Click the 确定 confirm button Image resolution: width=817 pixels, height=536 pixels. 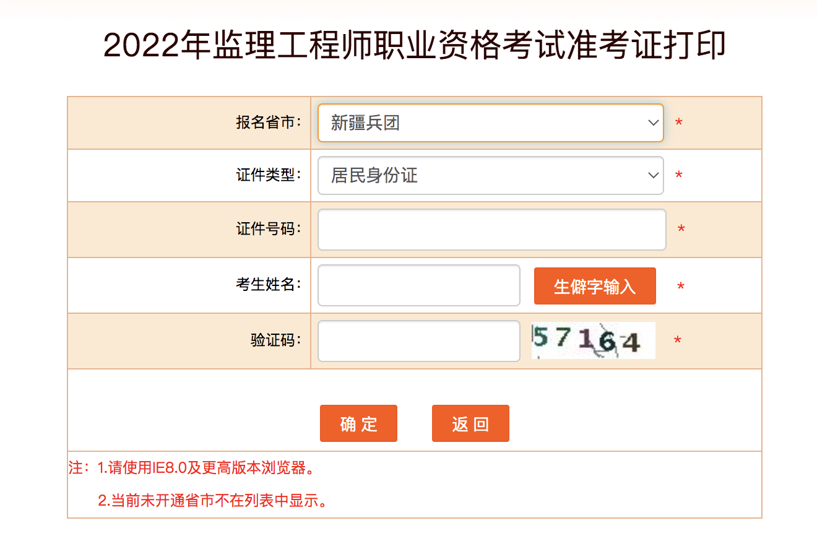[358, 423]
